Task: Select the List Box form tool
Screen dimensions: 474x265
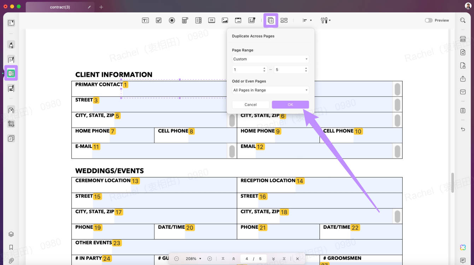Action: 198,20
